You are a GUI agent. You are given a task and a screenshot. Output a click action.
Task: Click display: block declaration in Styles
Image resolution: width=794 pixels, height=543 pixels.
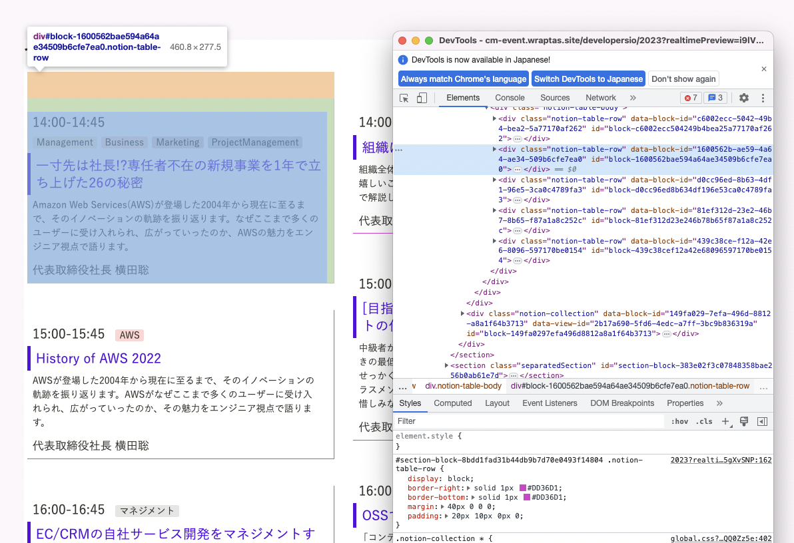point(440,478)
